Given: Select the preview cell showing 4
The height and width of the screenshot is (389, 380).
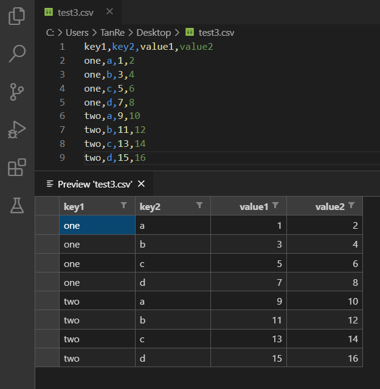Looking at the screenshot, I should (325, 244).
